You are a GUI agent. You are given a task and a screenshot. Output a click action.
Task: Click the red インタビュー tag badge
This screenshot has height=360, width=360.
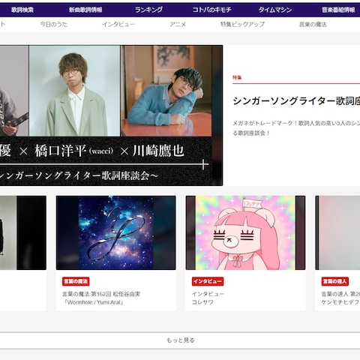point(208,281)
